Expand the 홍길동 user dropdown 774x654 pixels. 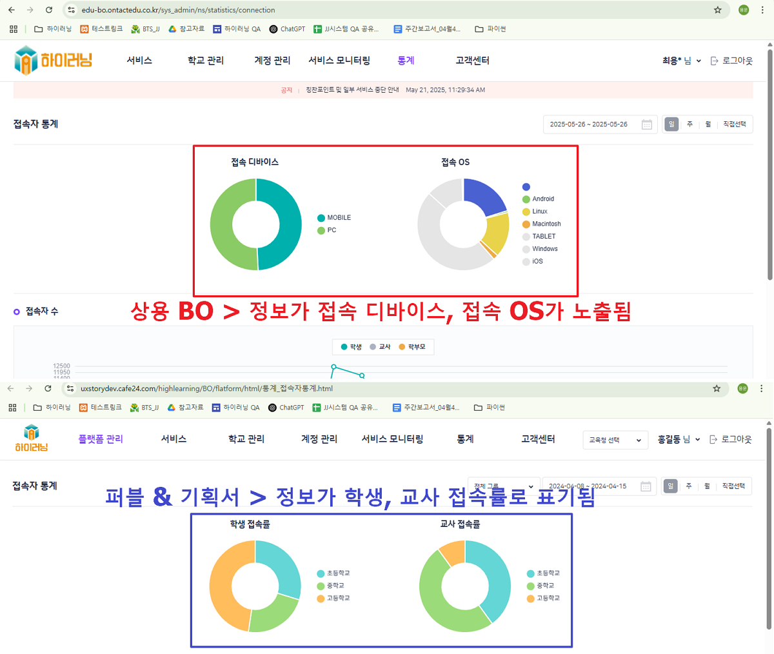pyautogui.click(x=679, y=439)
